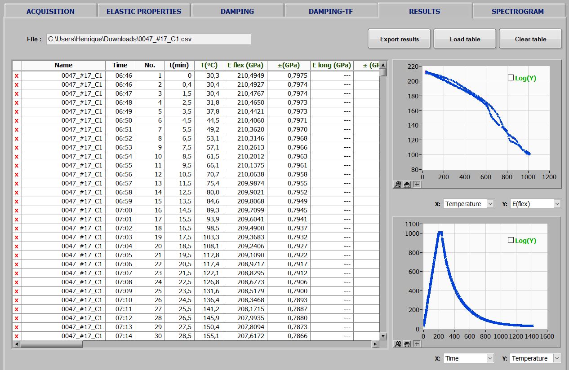Click the red x for row No. 20
Screen dimensions: 569x370
(x=17, y=246)
